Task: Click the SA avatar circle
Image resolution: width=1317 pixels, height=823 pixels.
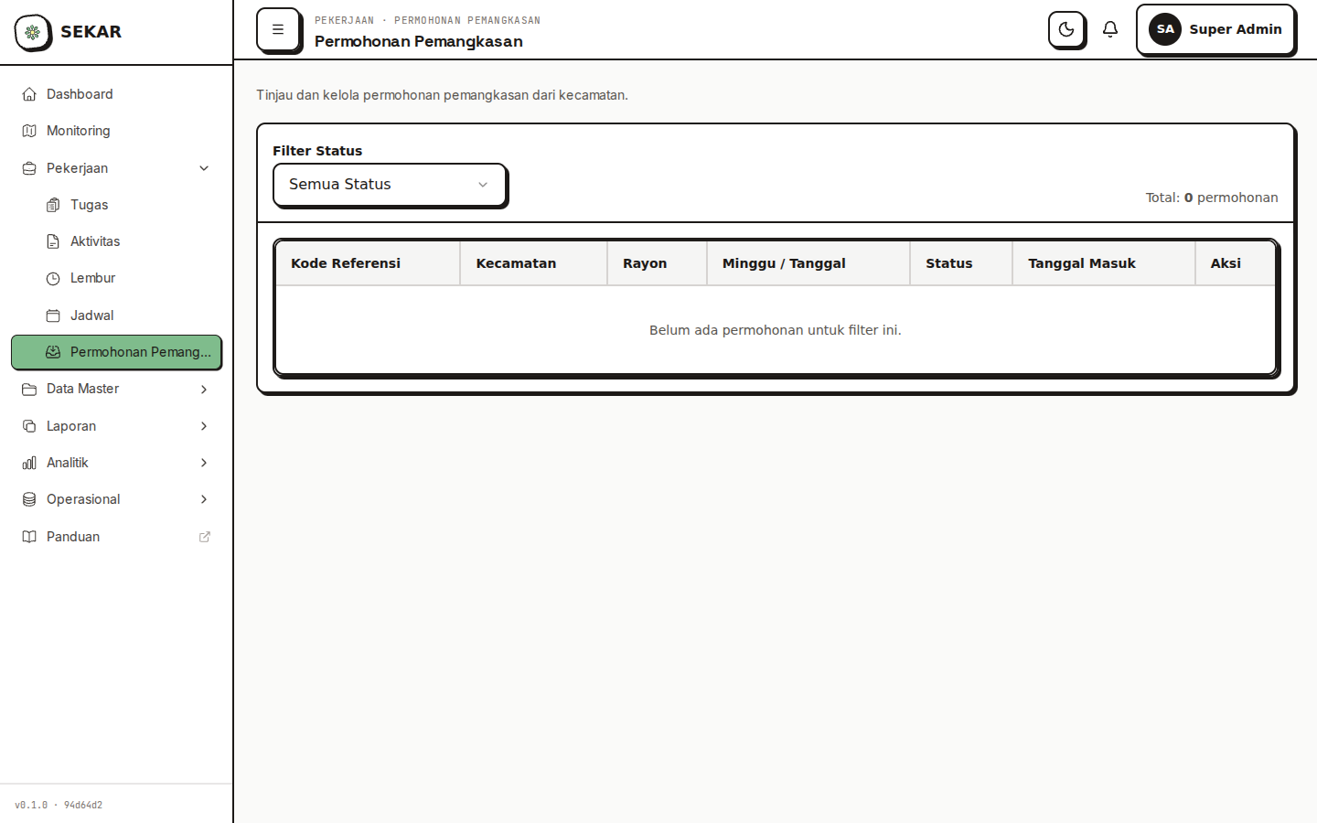Action: [x=1165, y=29]
